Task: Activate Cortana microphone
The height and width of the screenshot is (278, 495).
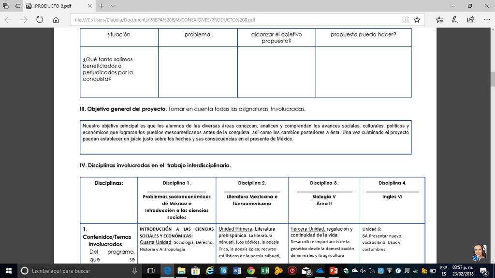Action: [134, 271]
